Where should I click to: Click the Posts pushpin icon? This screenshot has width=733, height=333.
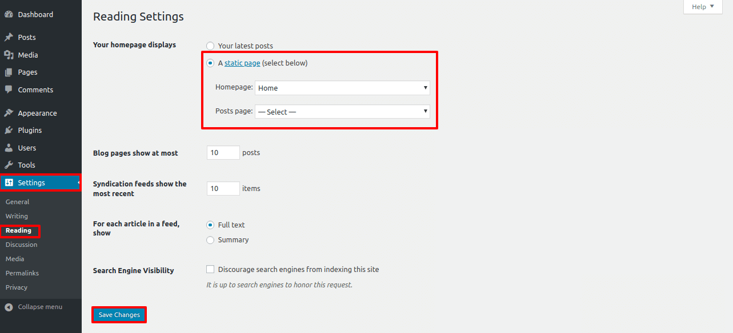(x=9, y=38)
